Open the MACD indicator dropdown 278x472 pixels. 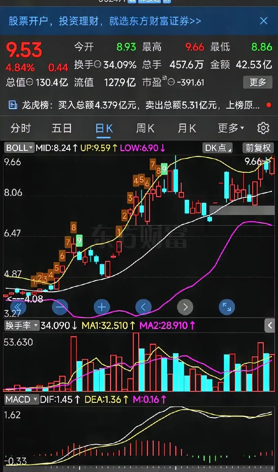(x=21, y=400)
